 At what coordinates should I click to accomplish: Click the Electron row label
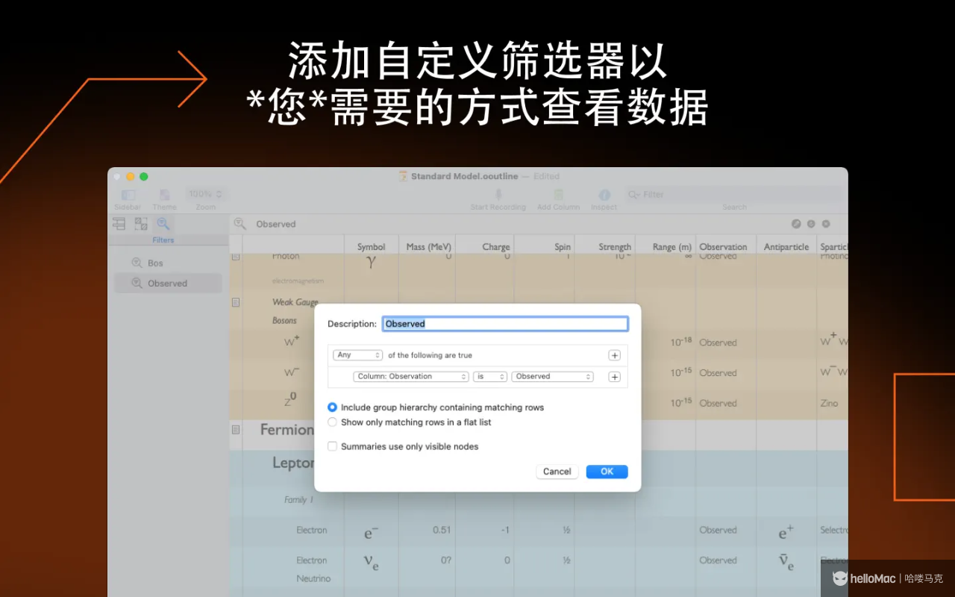(x=312, y=530)
